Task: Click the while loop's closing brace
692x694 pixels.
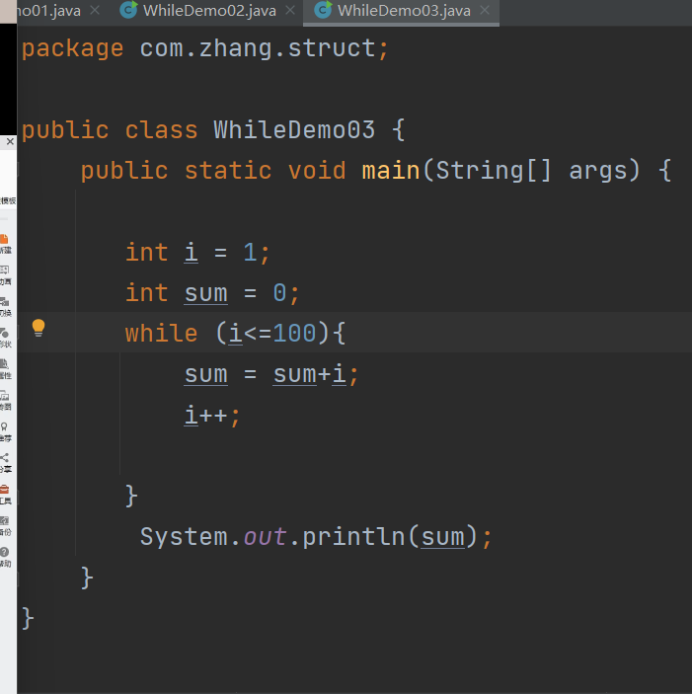Action: pyautogui.click(x=132, y=496)
